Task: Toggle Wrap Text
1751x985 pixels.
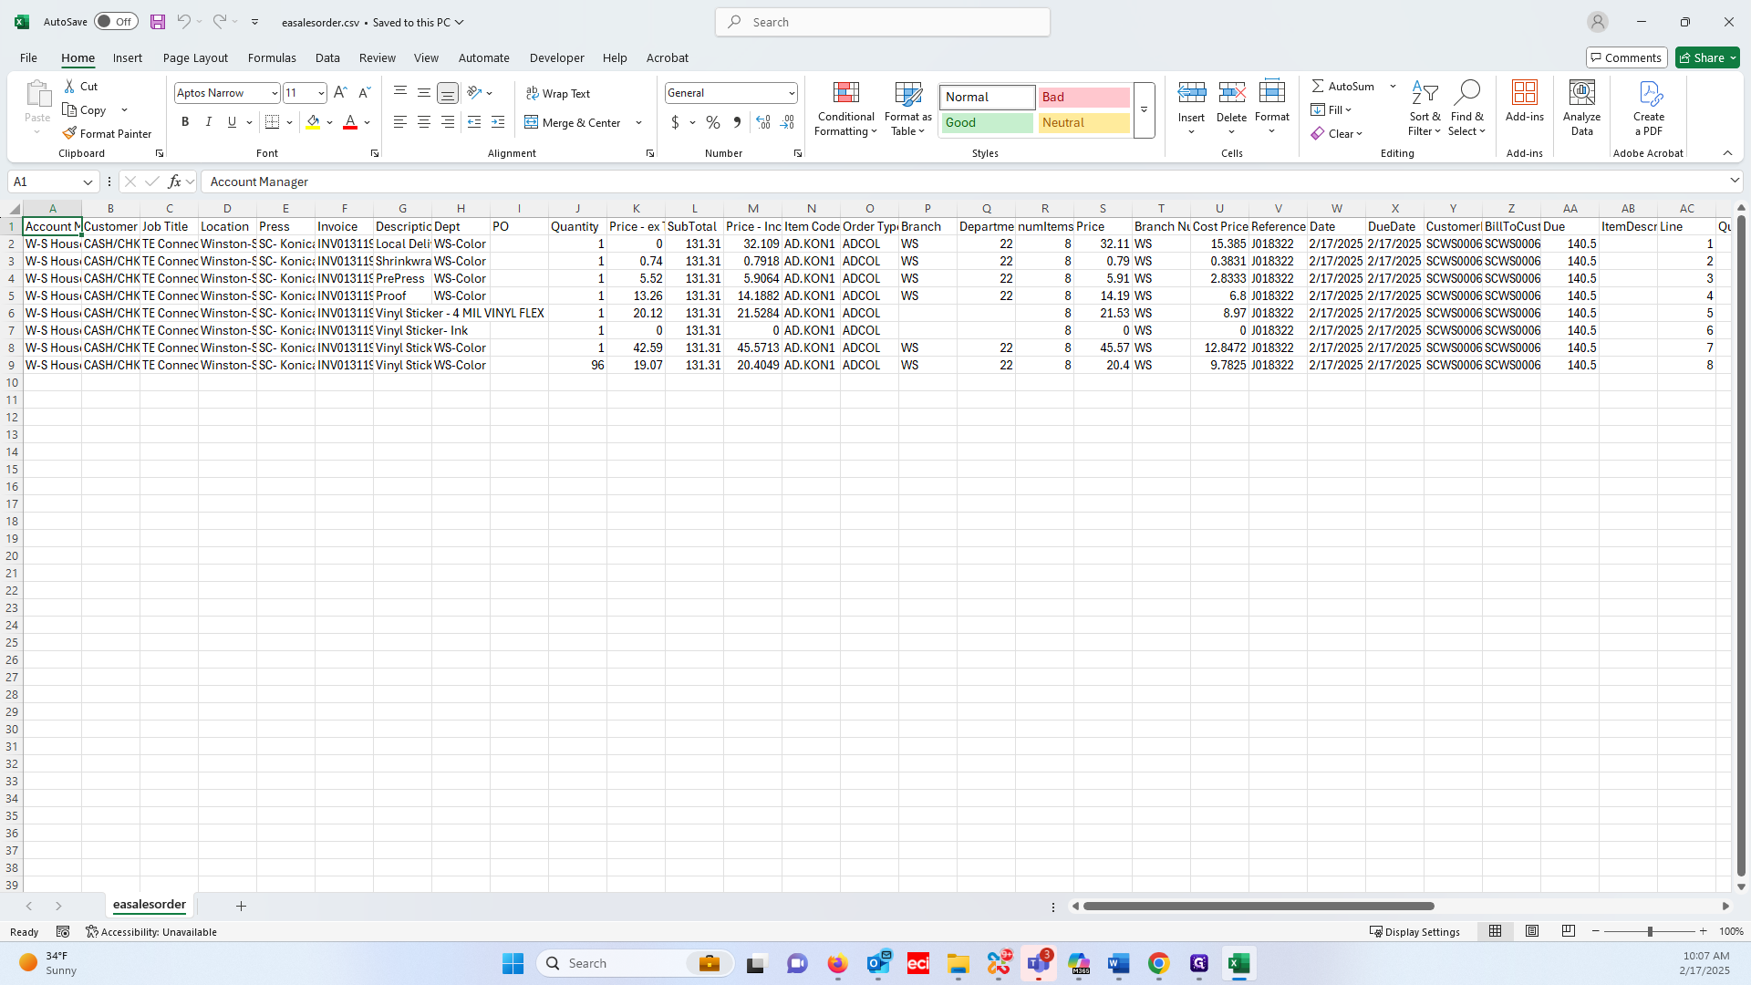Action: click(x=558, y=93)
